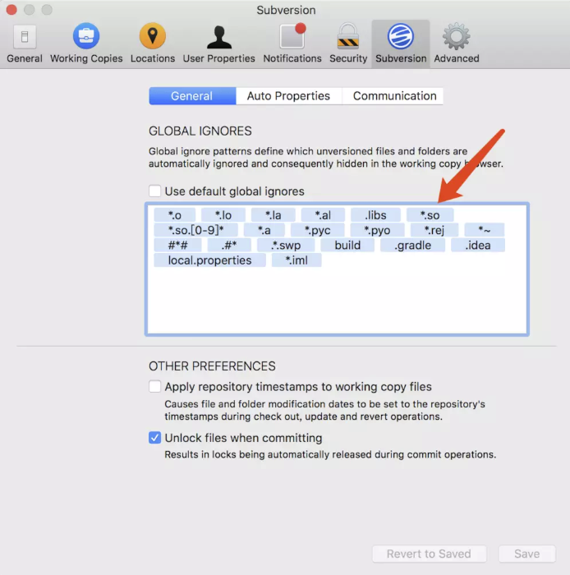The image size is (570, 575).
Task: Select the local.properties ignore token
Action: click(x=209, y=260)
